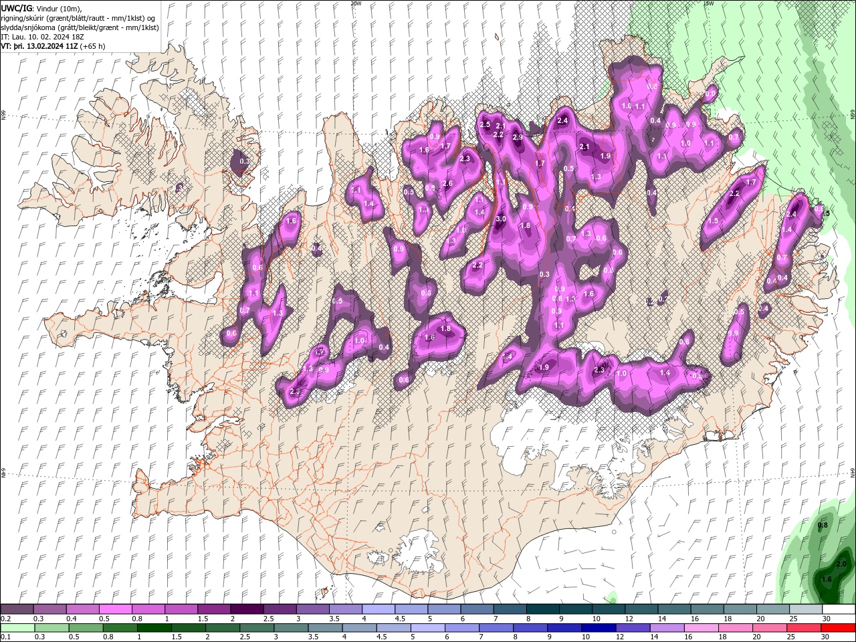Click the '20W' longitude label at top

[356, 3]
